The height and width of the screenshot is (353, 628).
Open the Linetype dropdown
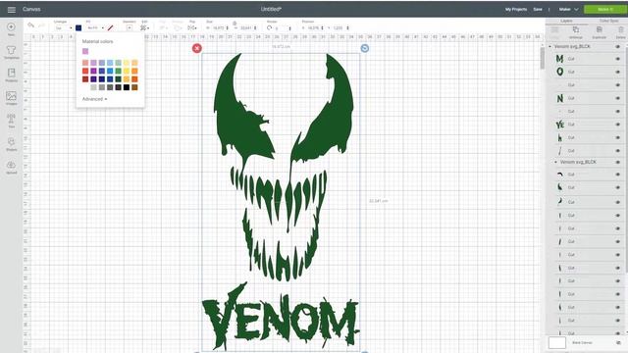(63, 28)
